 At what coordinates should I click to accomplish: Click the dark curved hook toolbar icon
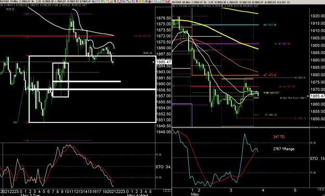pos(150,1)
